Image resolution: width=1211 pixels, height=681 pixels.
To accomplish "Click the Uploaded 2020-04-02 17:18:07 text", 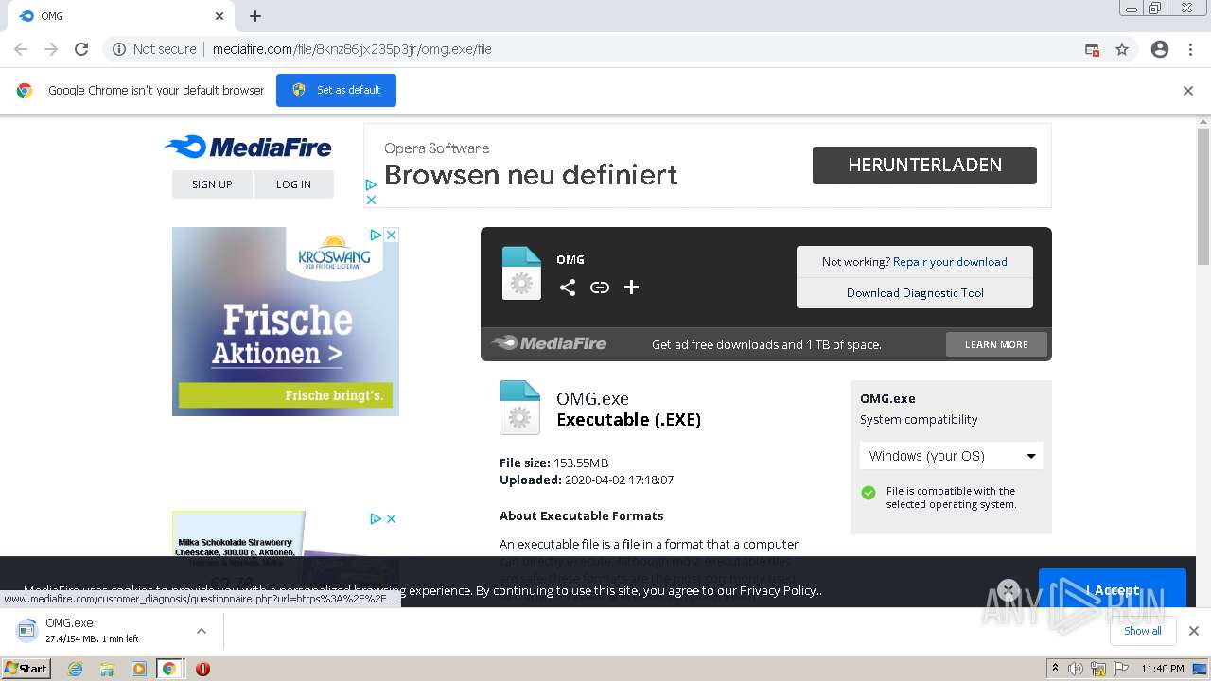I will [587, 480].
